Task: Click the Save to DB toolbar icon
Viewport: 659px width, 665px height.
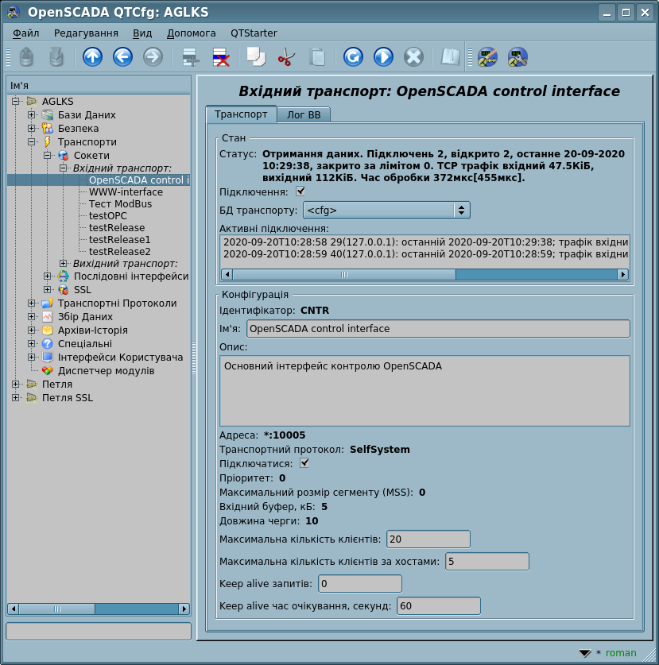Action: click(x=56, y=57)
